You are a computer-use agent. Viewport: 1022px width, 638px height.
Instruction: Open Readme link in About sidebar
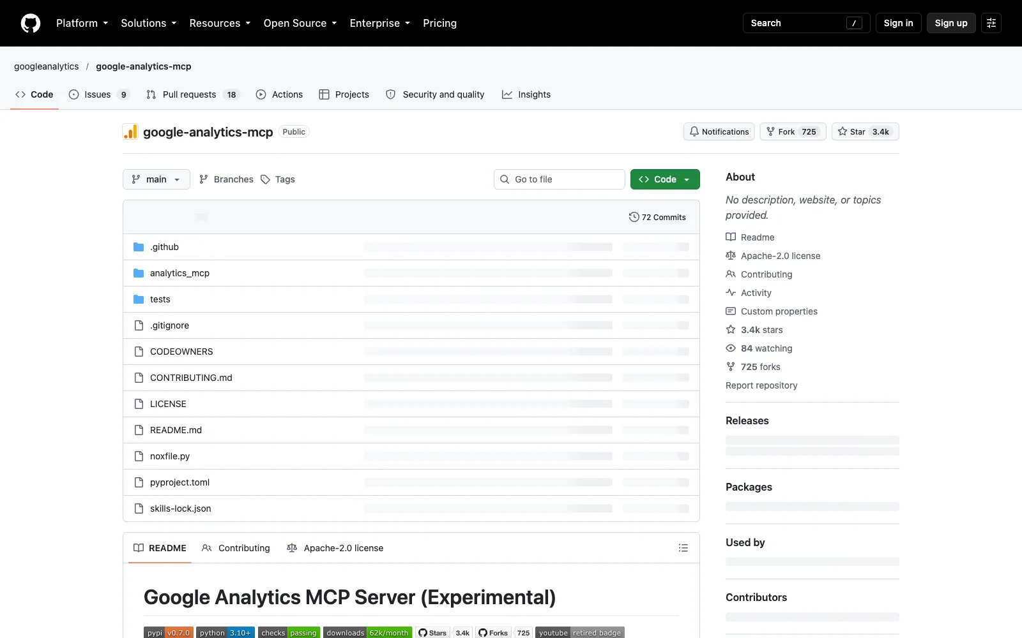point(750,237)
